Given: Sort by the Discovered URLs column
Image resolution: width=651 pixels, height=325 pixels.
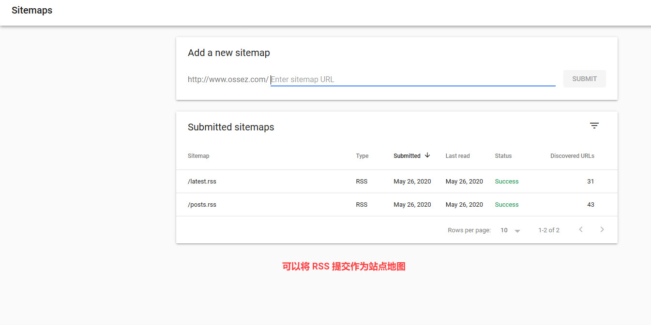Looking at the screenshot, I should click(572, 156).
